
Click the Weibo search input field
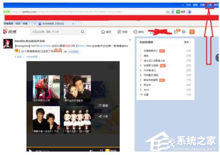click(55, 32)
